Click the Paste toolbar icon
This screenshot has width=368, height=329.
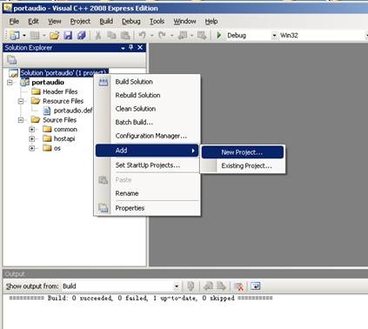[125, 36]
